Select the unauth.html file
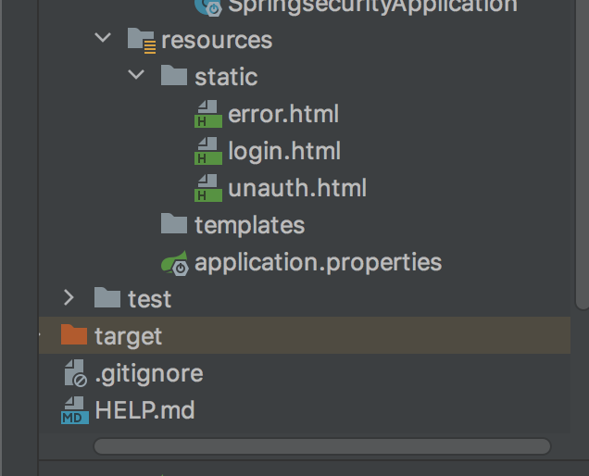The height and width of the screenshot is (476, 589). tap(297, 188)
